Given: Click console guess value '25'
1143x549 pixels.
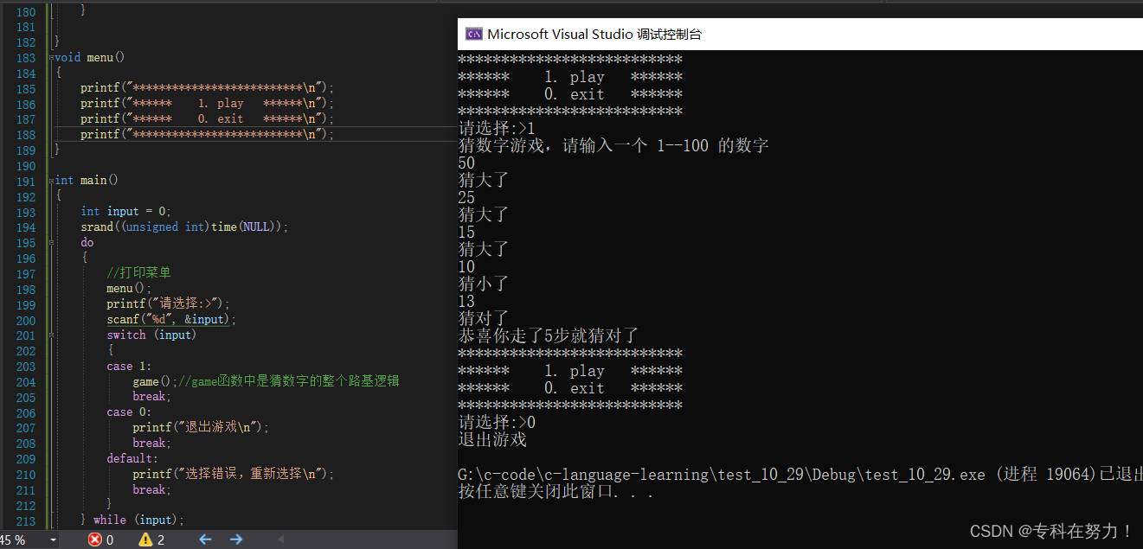Looking at the screenshot, I should (467, 197).
